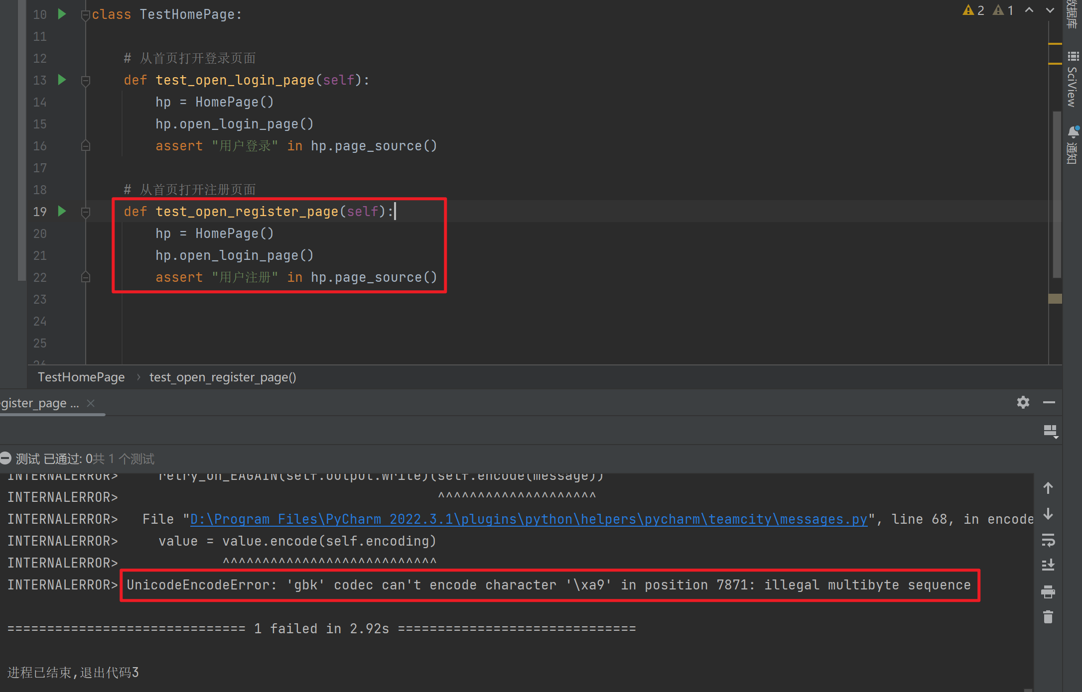Clear console with trash icon
Viewport: 1082px width, 692px height.
point(1048,617)
